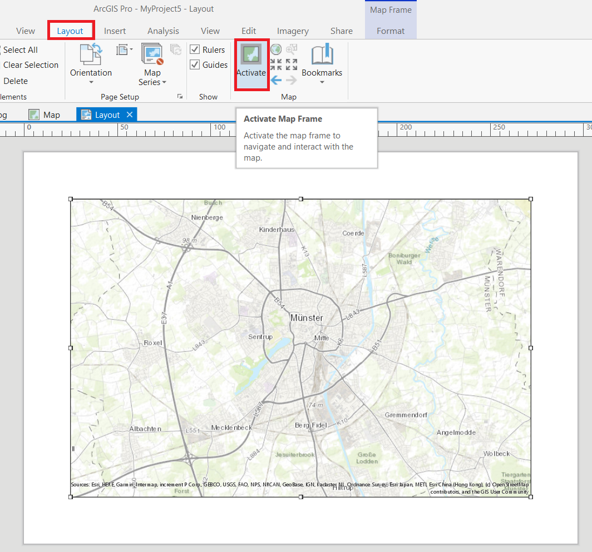Click Clear Selection

31,65
